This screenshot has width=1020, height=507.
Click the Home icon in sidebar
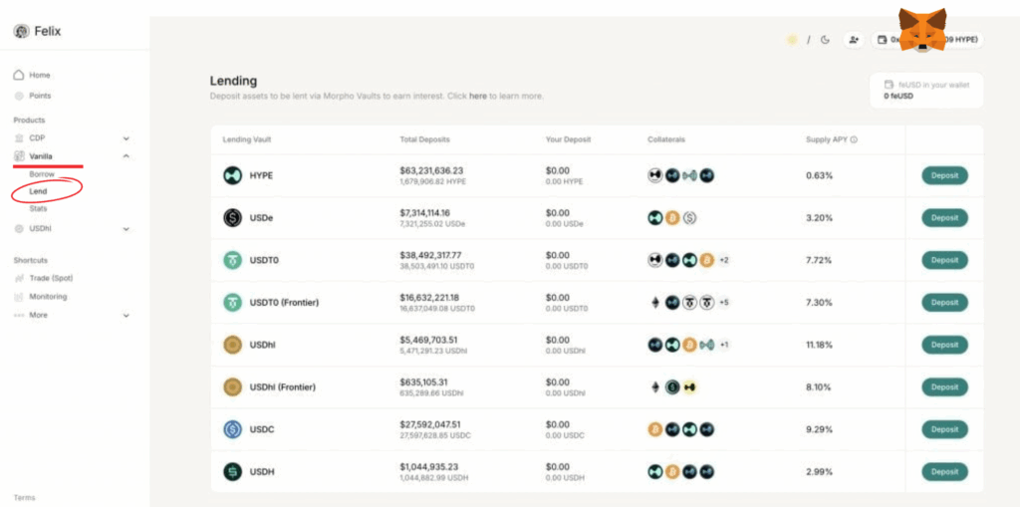point(19,76)
